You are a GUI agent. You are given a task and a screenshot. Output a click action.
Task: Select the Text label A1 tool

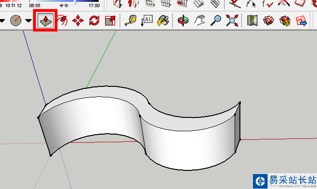(147, 21)
